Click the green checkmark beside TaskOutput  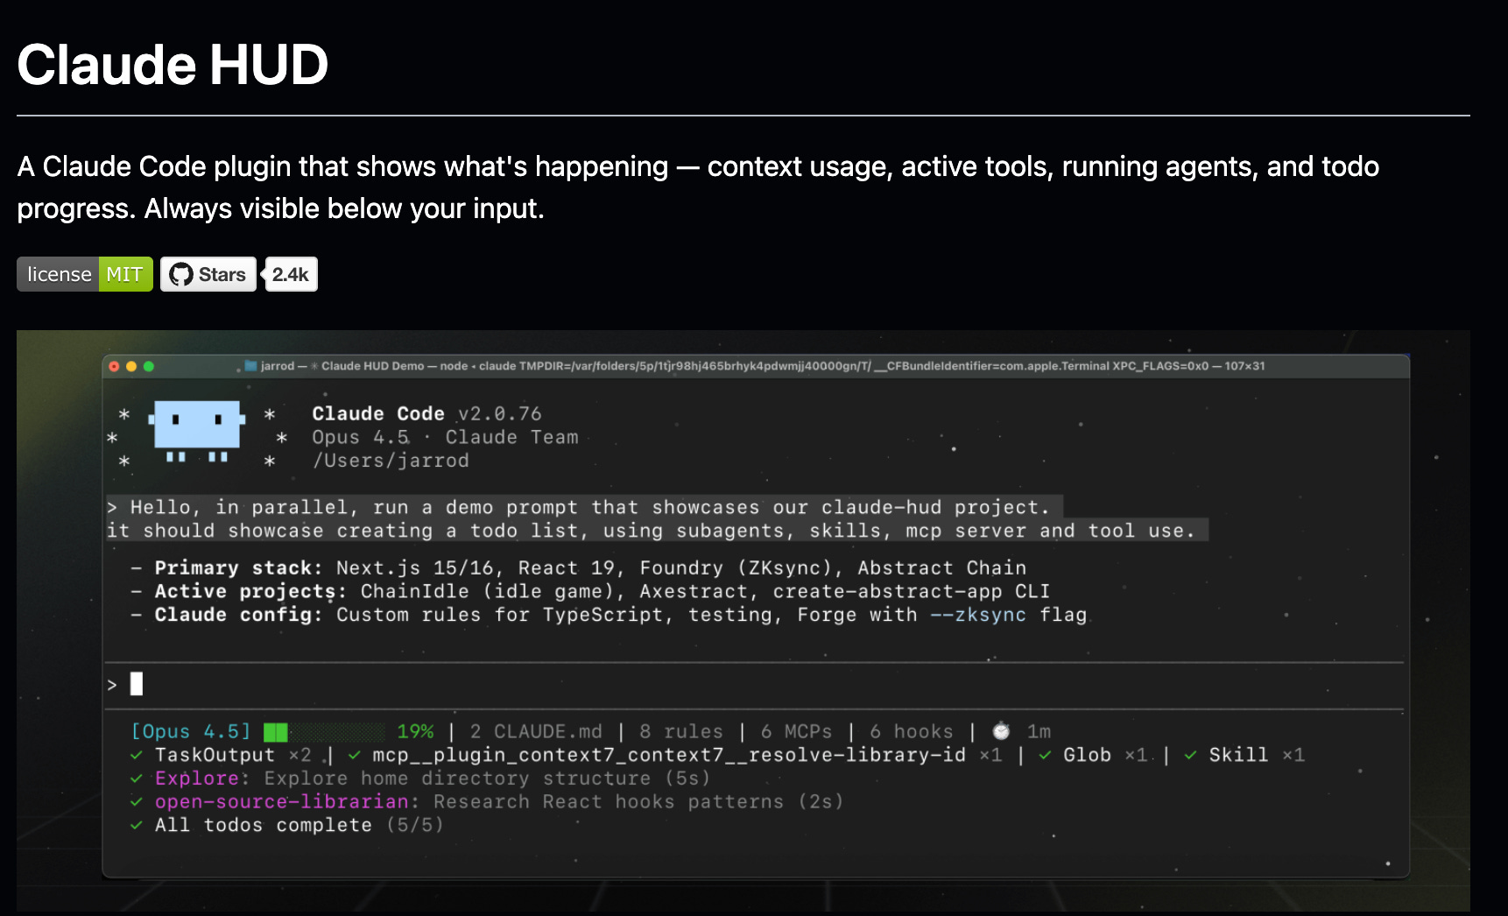pos(137,755)
